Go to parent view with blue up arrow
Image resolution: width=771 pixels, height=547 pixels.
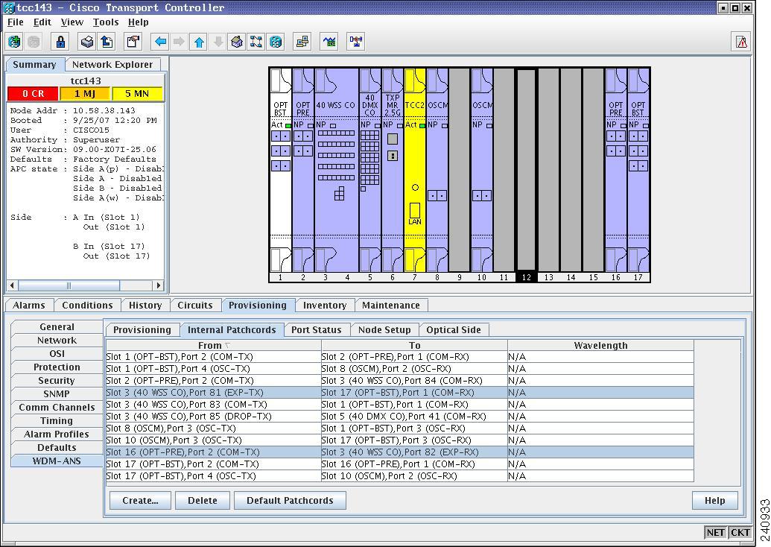tap(199, 42)
